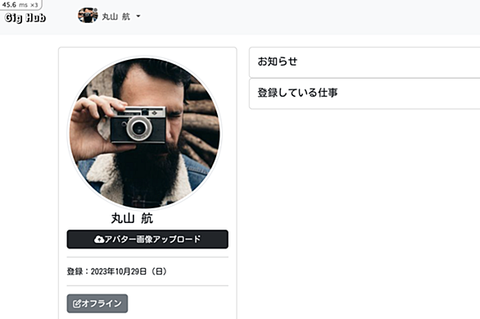Screen dimensions: 480x319
Task: Click the アバター画像アップロード button
Action: pyautogui.click(x=147, y=239)
